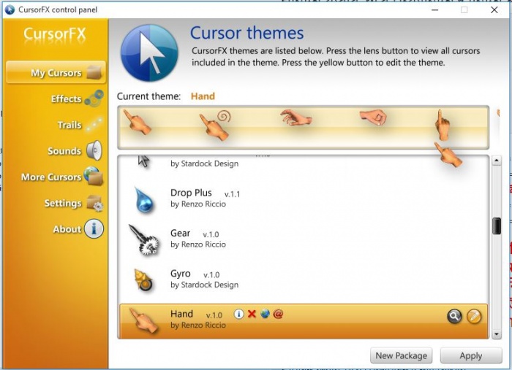This screenshot has width=512, height=370.
Task: Click the scrollbar up arrow in theme list
Action: tap(497, 161)
